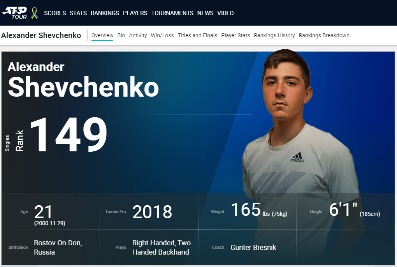Image resolution: width=397 pixels, height=267 pixels.
Task: Go to RANKINGS in top navigation
Action: (105, 13)
